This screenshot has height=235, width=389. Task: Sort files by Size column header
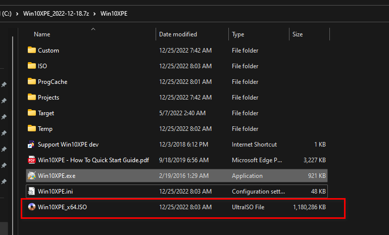coord(298,34)
